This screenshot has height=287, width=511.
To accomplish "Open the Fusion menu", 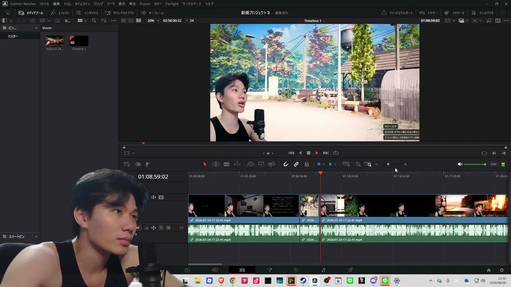I will 145,4.
